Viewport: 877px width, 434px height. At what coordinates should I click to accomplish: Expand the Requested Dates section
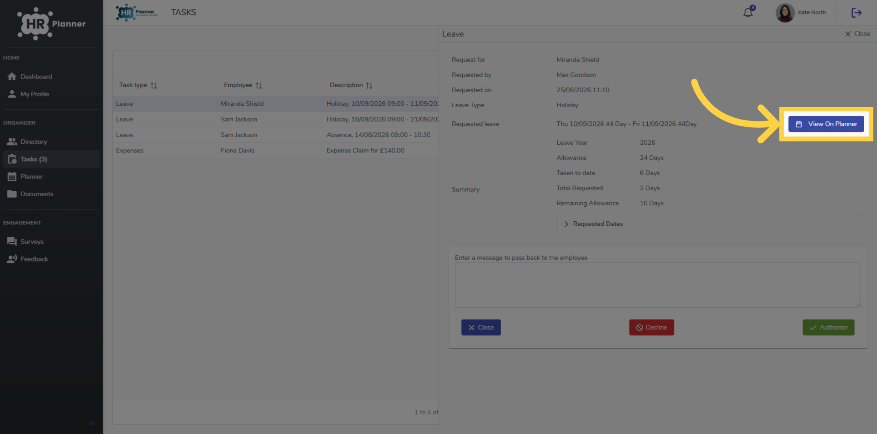pyautogui.click(x=710, y=224)
